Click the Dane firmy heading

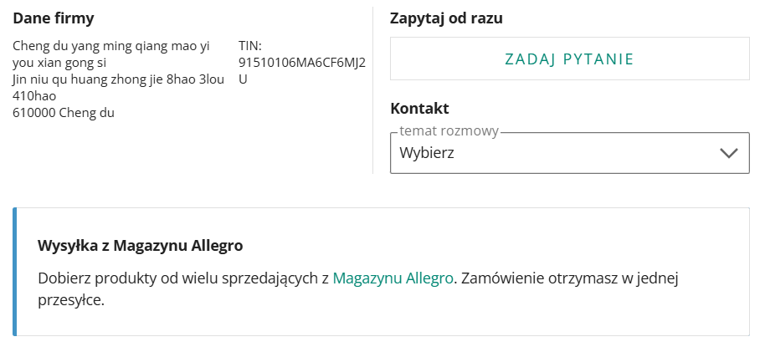click(54, 18)
